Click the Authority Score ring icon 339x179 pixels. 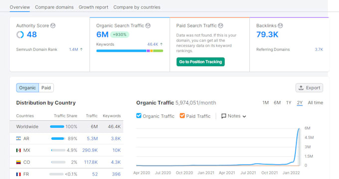click(x=20, y=34)
